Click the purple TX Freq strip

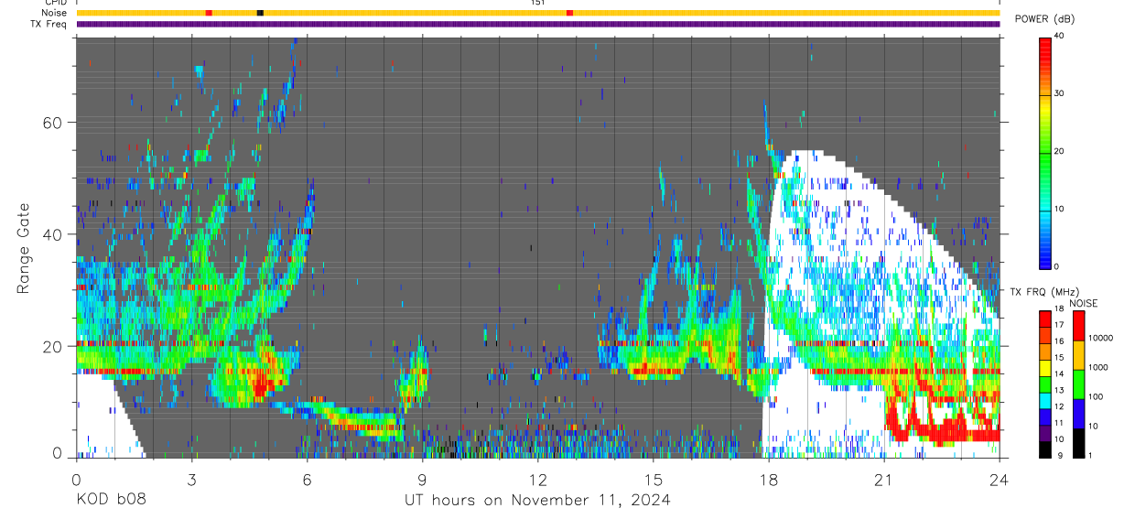tap(538, 24)
